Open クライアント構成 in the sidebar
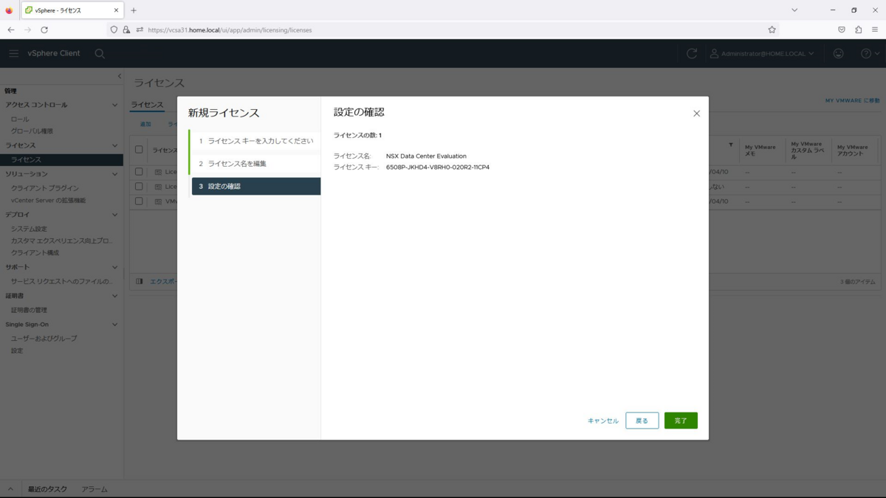Screen dimensions: 886x498 [x=35, y=252]
